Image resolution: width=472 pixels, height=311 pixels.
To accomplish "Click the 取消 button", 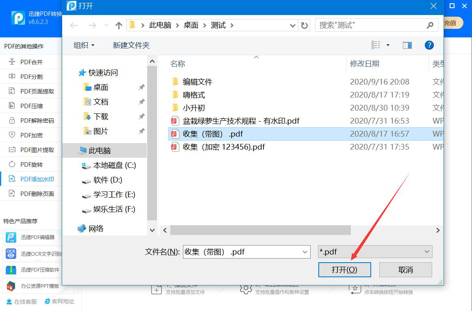I will (405, 270).
